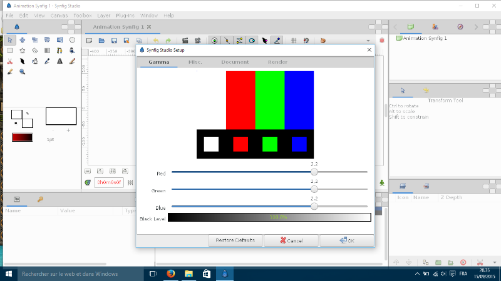Select the Zoom magnifier tool

tap(22, 72)
